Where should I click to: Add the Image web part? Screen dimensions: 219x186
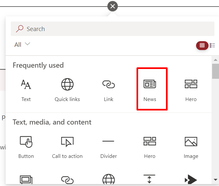tap(191, 147)
